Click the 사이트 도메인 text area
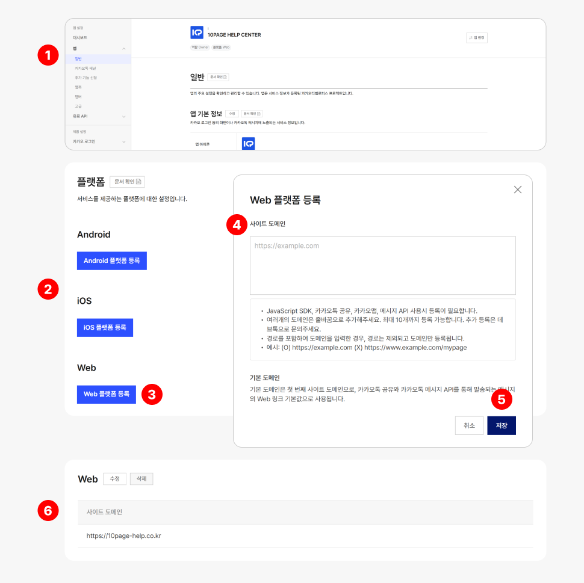 pos(382,265)
